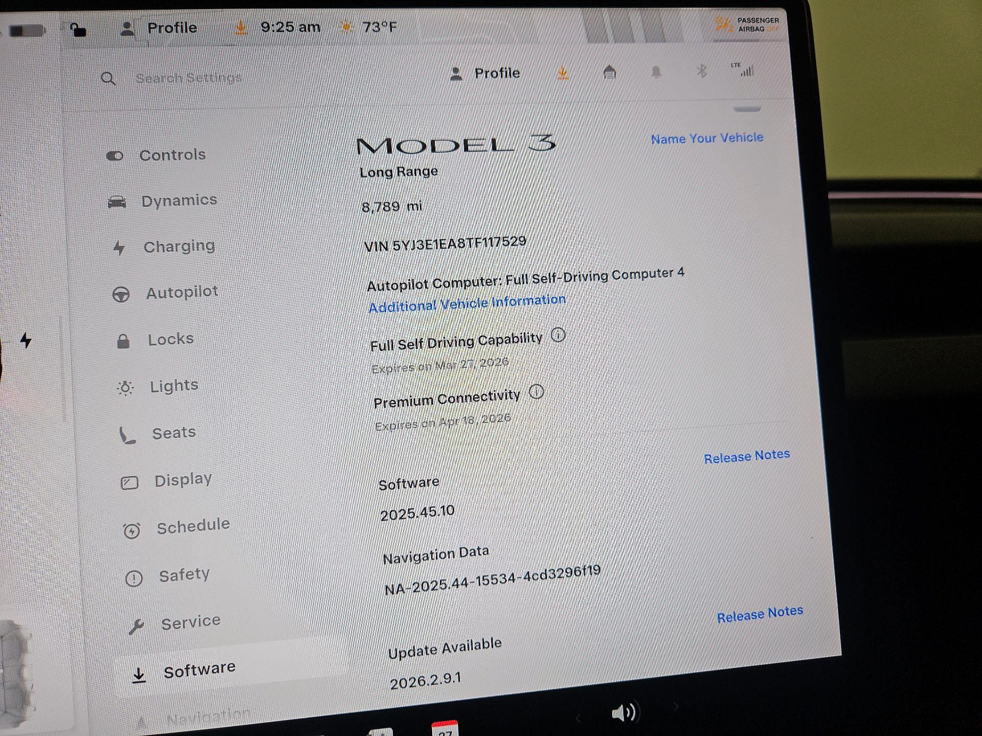Viewport: 982px width, 736px height.
Task: Click the 8,789 mi odometer reading
Action: tap(392, 206)
